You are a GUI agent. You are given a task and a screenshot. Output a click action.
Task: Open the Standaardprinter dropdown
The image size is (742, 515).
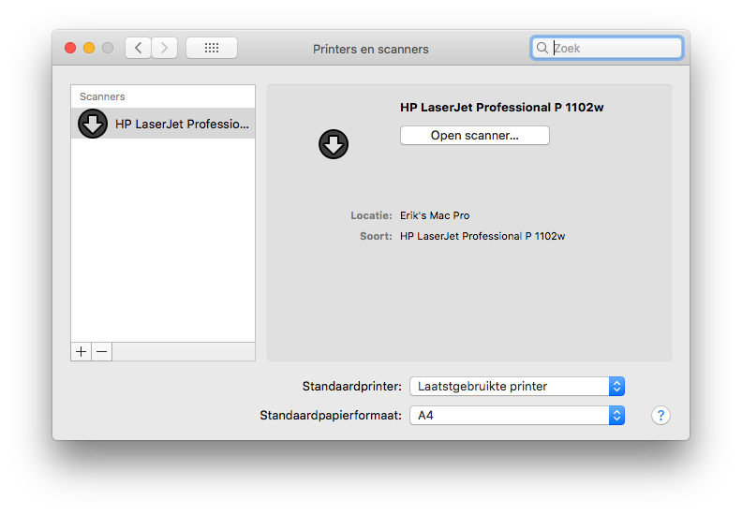tap(517, 387)
